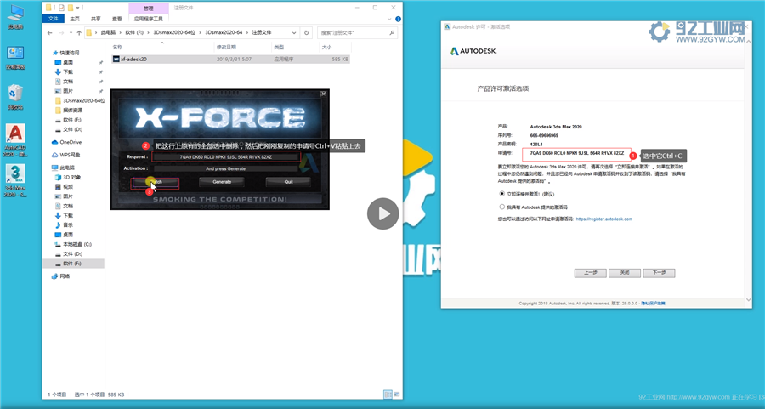Open the 文件 menu tab
Image resolution: width=765 pixels, height=409 pixels.
54,19
